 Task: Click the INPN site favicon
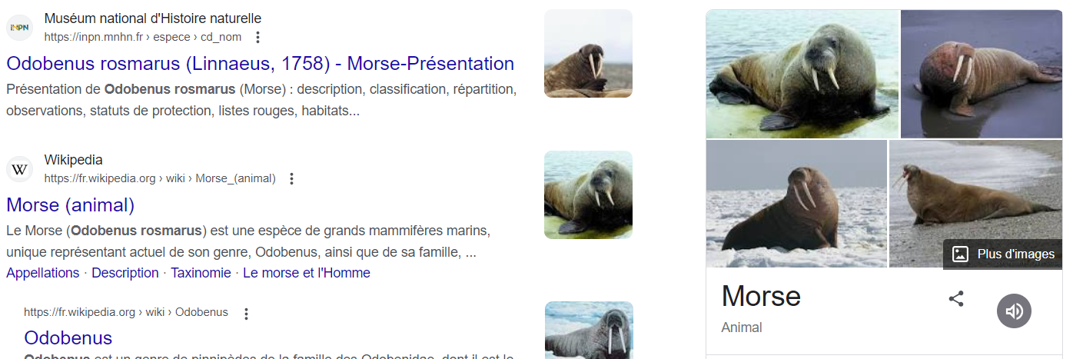pos(19,28)
